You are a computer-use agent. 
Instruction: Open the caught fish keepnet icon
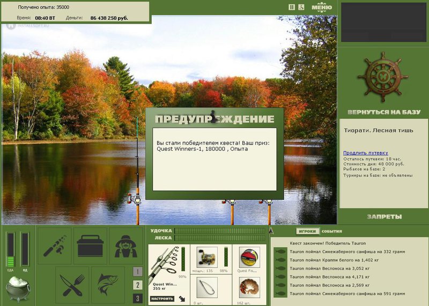108,285
